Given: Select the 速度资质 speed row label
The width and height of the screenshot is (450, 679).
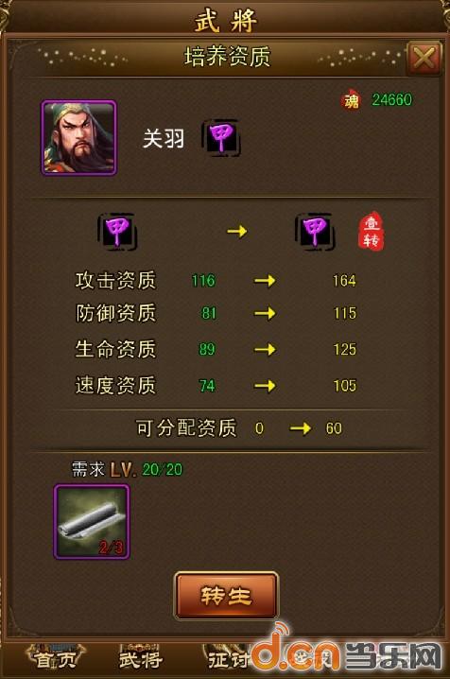Looking at the screenshot, I should [115, 386].
